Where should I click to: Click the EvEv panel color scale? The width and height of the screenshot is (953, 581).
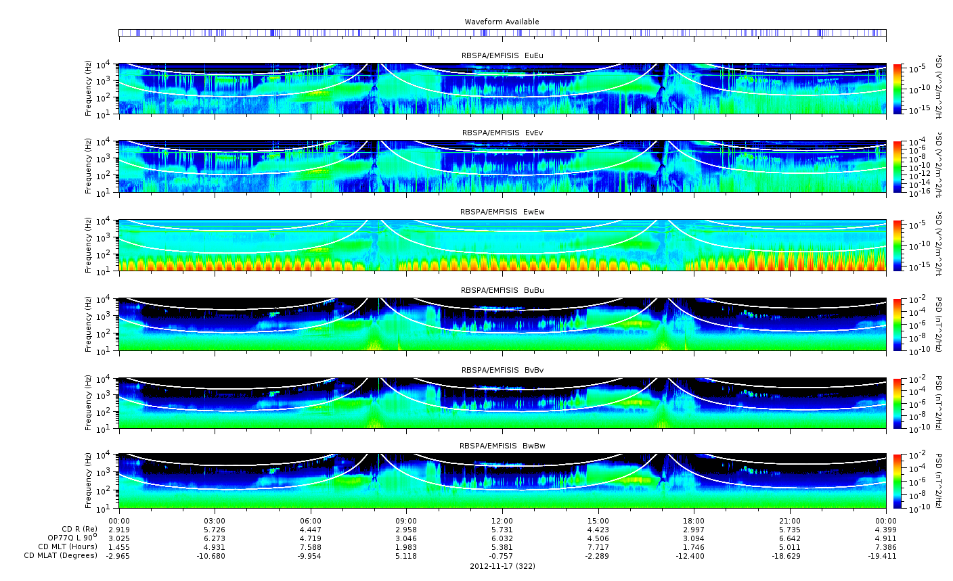(897, 166)
